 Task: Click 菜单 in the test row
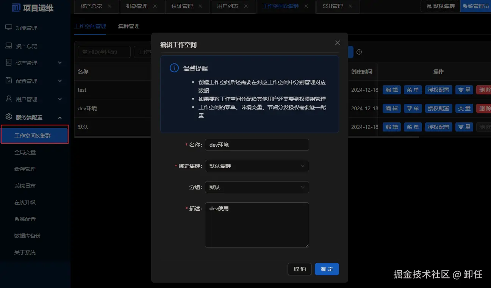(x=413, y=90)
